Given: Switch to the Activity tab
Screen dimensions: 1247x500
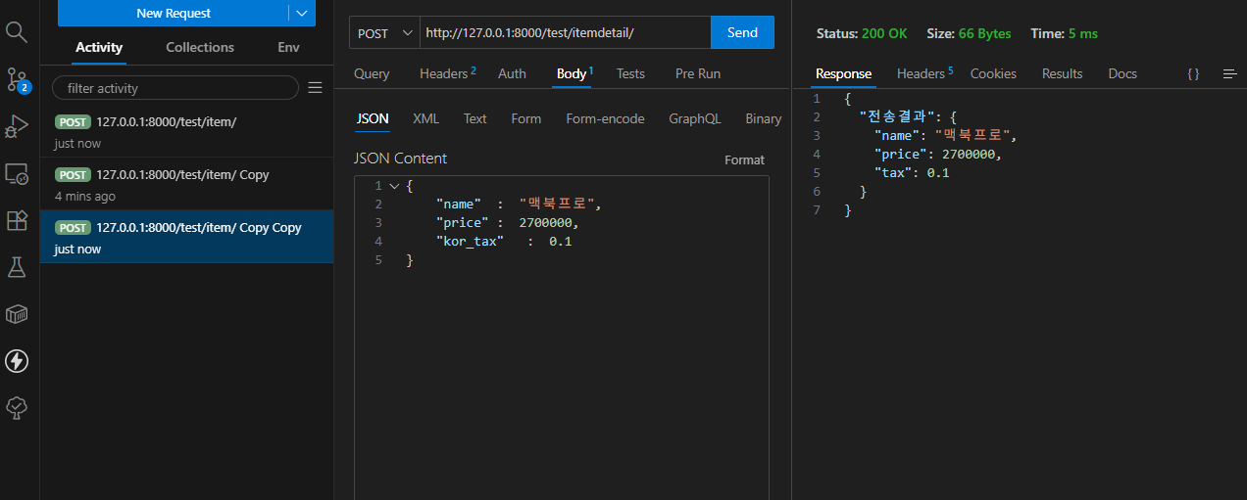Looking at the screenshot, I should (99, 47).
